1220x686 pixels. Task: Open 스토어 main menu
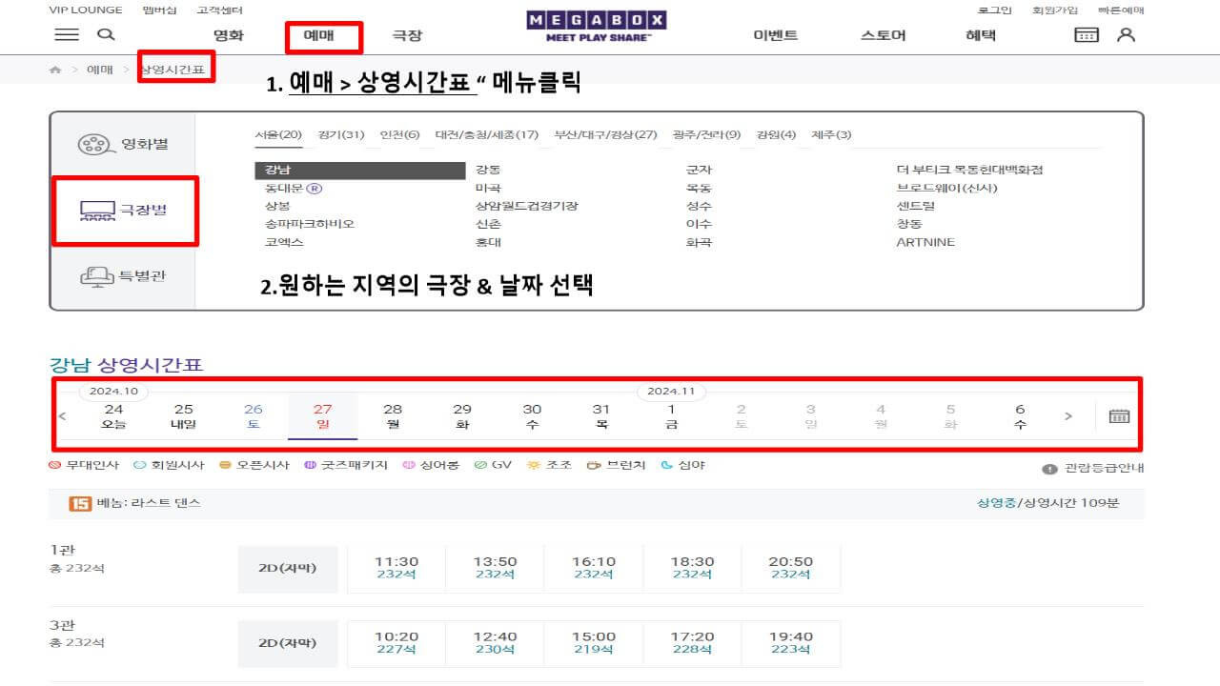[x=884, y=35]
